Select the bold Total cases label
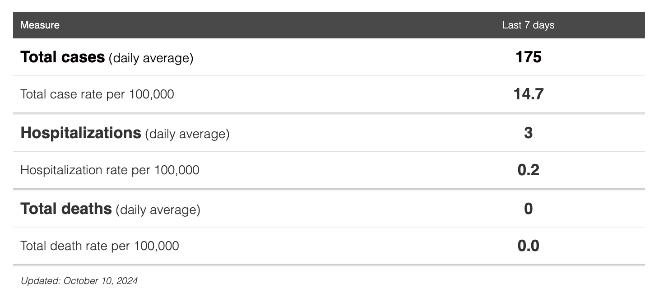The image size is (659, 298). 62,57
